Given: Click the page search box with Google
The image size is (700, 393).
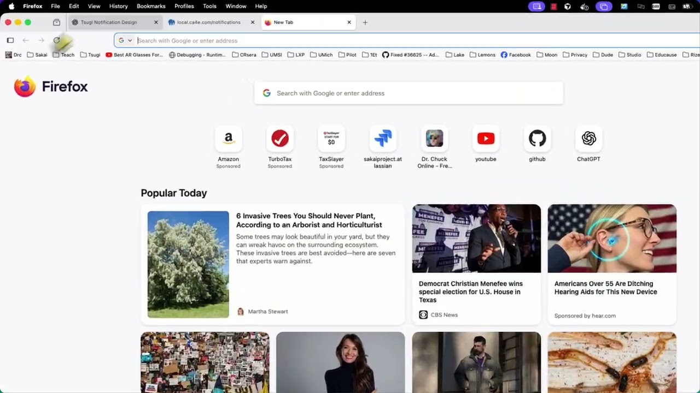Looking at the screenshot, I should coord(409,93).
